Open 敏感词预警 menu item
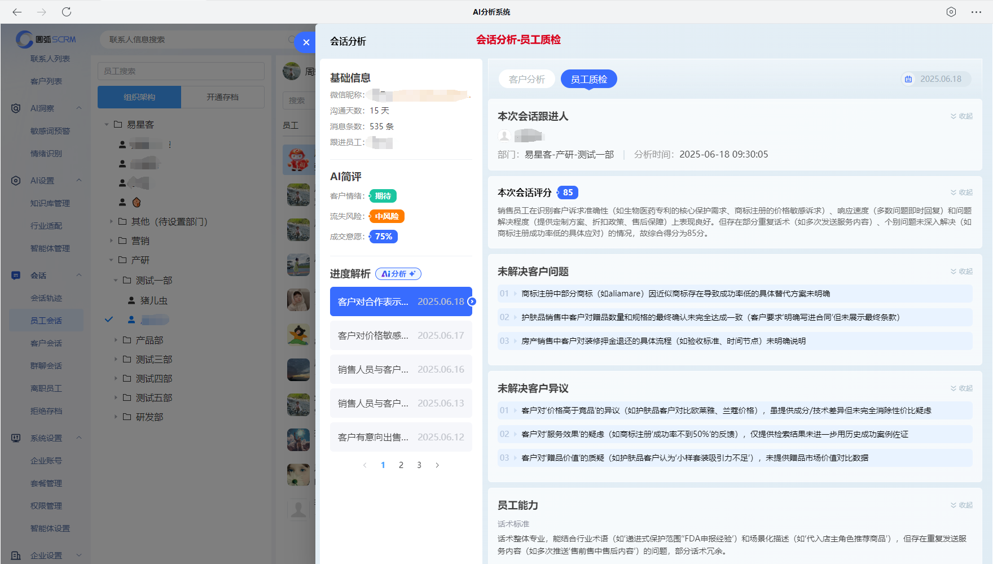 (x=50, y=131)
